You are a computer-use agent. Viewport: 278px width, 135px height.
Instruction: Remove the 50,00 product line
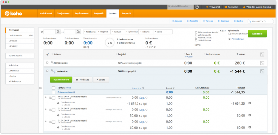[250, 115]
